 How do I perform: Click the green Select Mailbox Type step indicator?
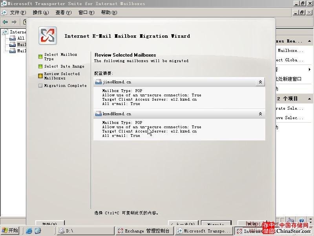[40, 57]
